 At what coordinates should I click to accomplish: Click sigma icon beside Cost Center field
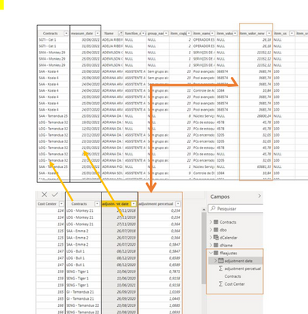(x=221, y=284)
